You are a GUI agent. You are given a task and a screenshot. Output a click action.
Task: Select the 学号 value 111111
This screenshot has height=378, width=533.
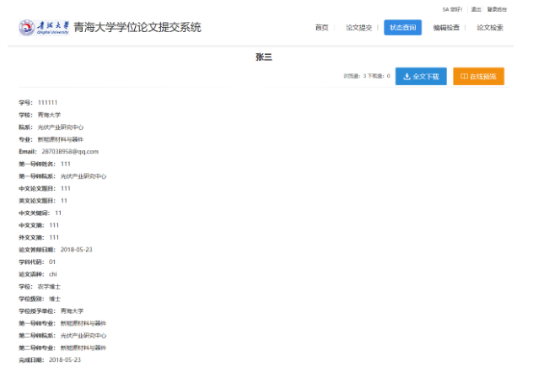[x=47, y=102]
